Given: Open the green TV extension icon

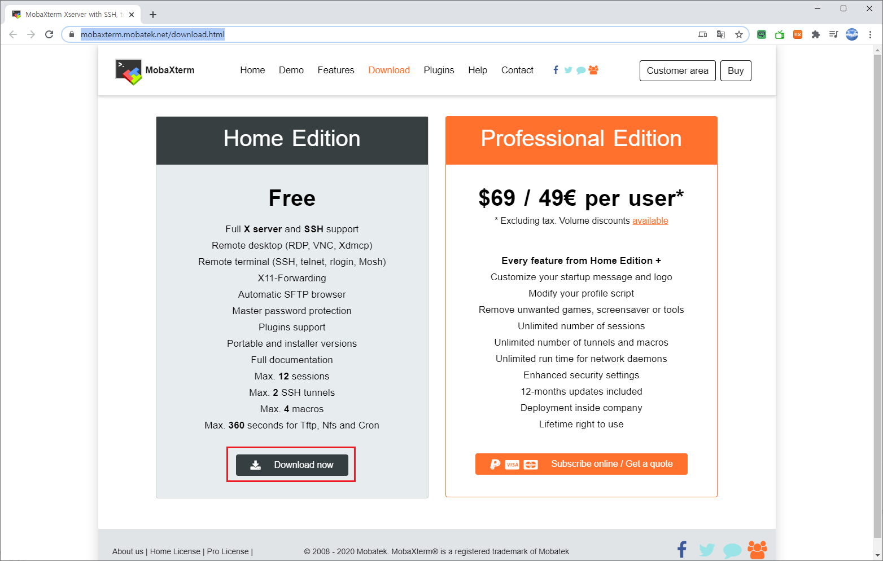Looking at the screenshot, I should tap(780, 34).
